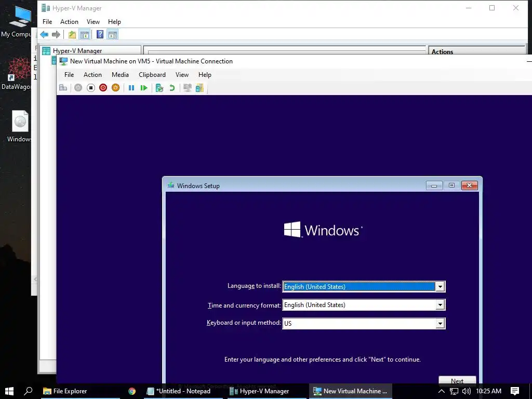The width and height of the screenshot is (532, 399).
Task: Open the Media menu
Action: (120, 75)
